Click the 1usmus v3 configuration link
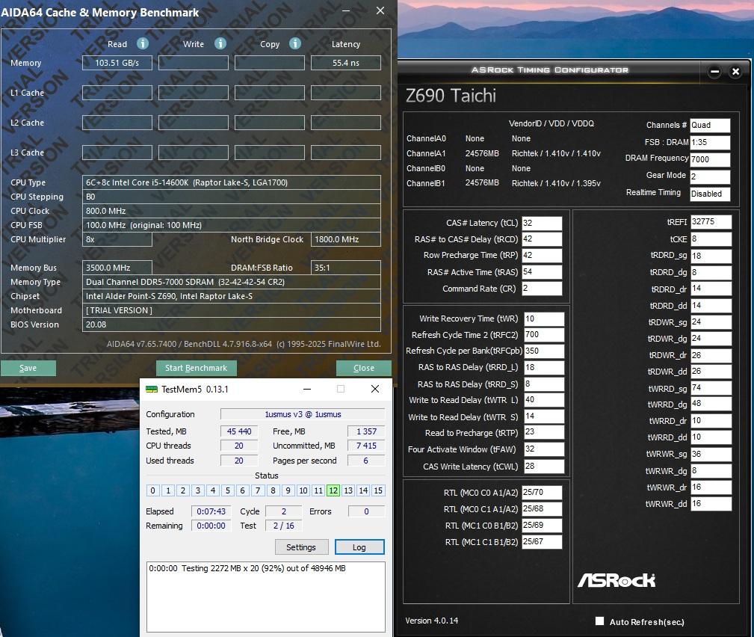This screenshot has width=754, height=637. click(303, 414)
